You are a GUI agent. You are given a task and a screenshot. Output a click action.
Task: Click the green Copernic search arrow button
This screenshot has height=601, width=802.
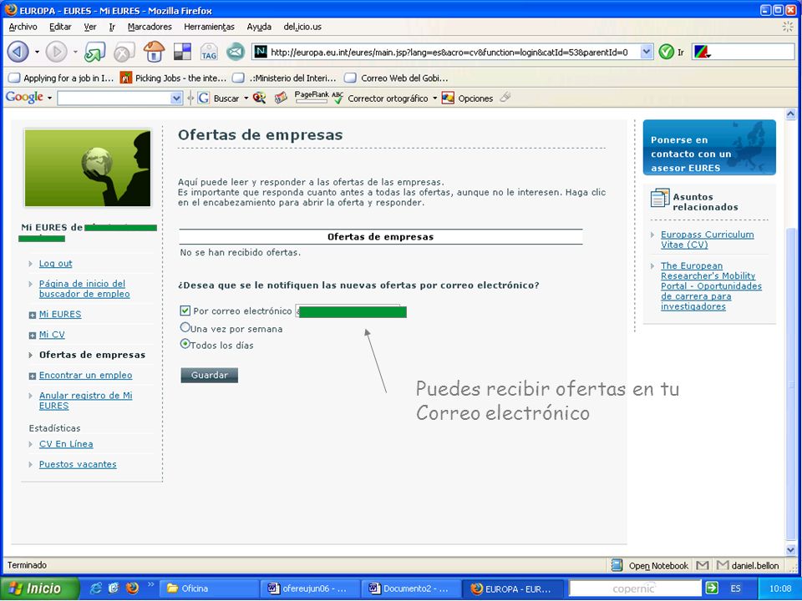click(712, 588)
